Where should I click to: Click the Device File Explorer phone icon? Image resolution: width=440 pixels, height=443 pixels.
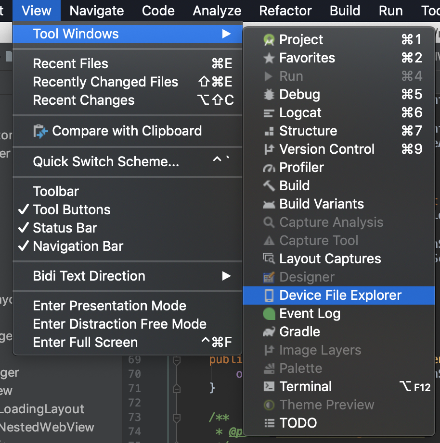(x=269, y=295)
